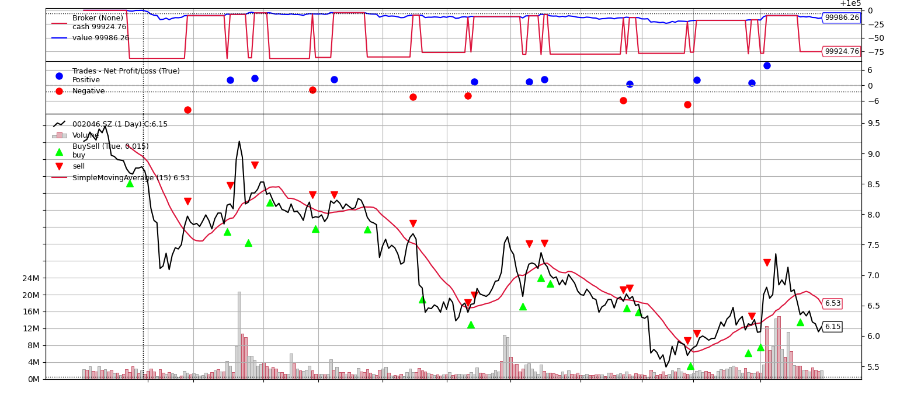Click the SimpleMovingAverage red line legend icon
Viewport: 907px width, 399px height.
click(x=59, y=178)
